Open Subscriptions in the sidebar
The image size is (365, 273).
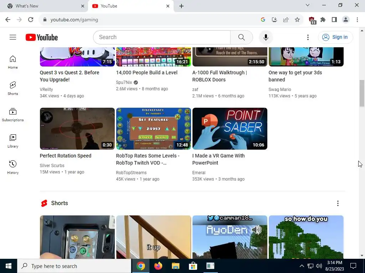click(13, 115)
